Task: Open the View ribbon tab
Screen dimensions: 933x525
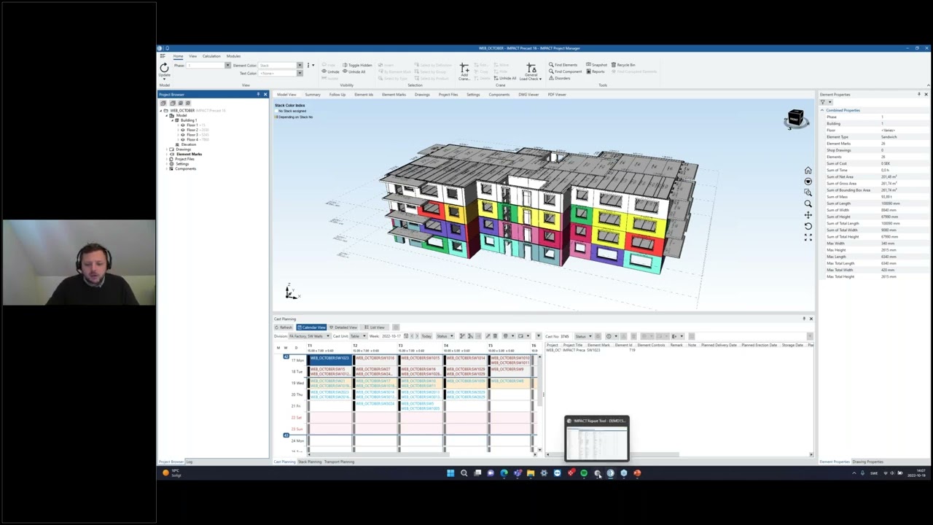Action: pyautogui.click(x=193, y=56)
